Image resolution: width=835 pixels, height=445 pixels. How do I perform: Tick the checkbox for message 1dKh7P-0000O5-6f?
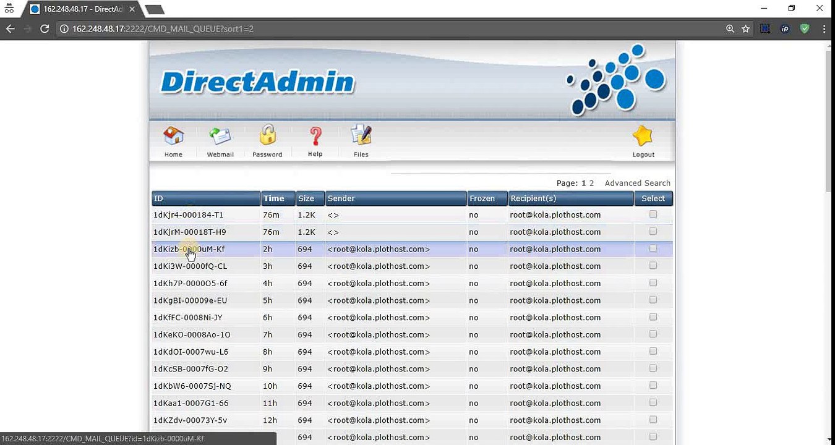coord(653,283)
